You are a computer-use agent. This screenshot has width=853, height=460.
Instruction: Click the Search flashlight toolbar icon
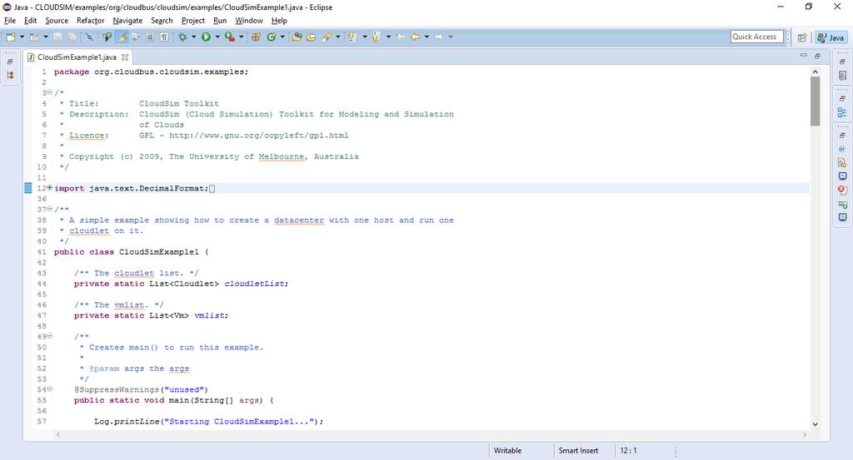(x=326, y=37)
